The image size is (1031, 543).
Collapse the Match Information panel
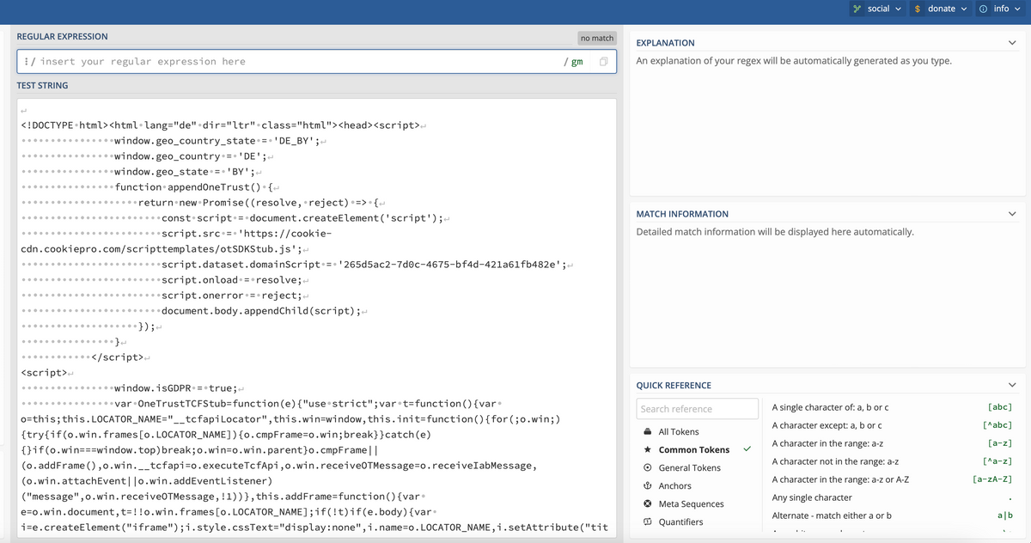pos(1011,214)
